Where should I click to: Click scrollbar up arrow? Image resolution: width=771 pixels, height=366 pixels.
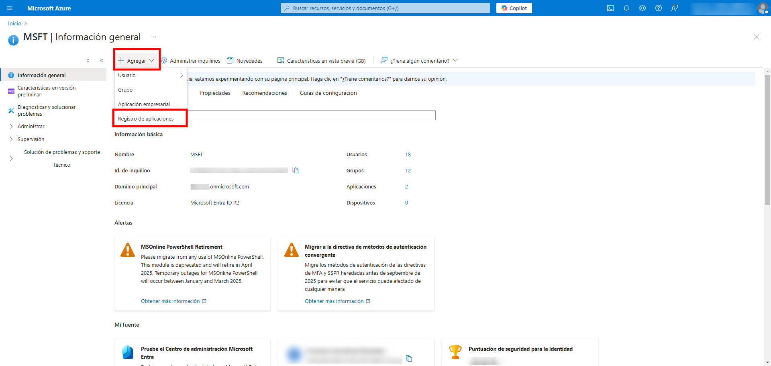click(x=767, y=72)
